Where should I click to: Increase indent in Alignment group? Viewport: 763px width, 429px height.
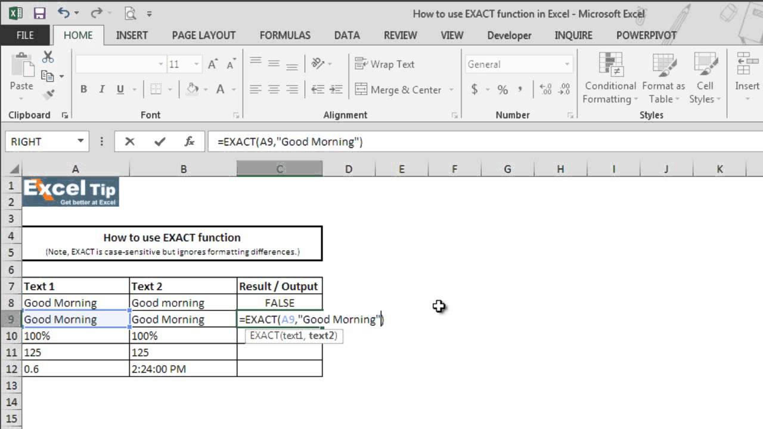tap(336, 89)
